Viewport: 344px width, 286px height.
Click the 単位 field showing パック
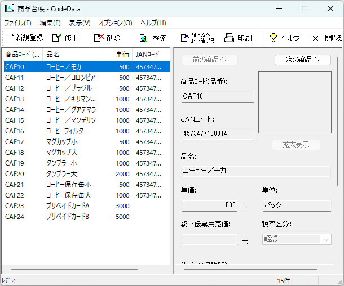coord(297,205)
